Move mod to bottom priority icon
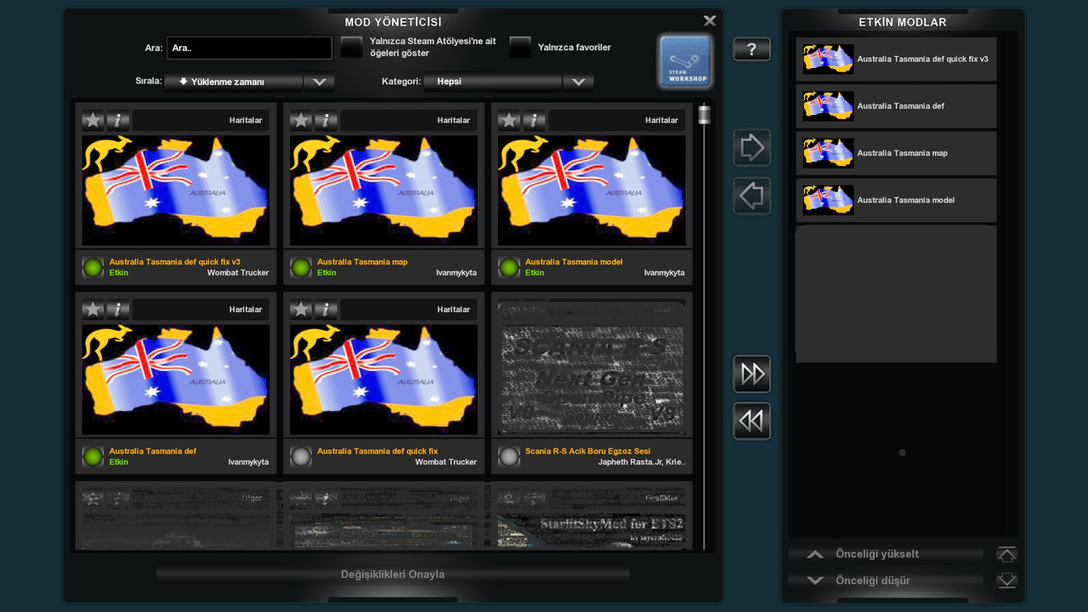1088x612 pixels. [1006, 581]
